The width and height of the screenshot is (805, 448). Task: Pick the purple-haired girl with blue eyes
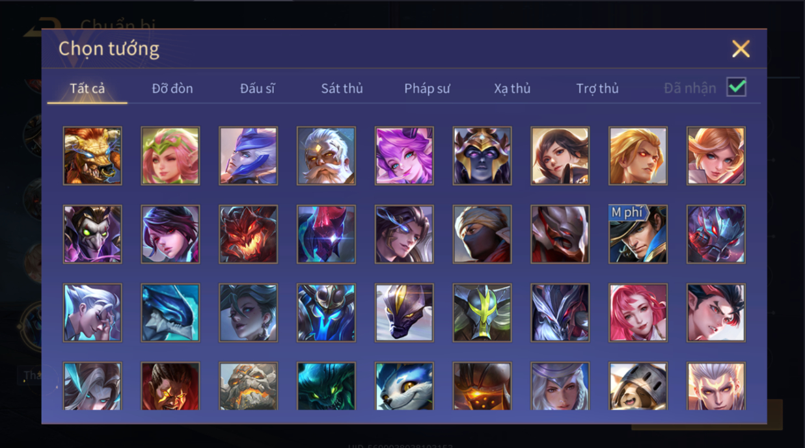click(404, 156)
